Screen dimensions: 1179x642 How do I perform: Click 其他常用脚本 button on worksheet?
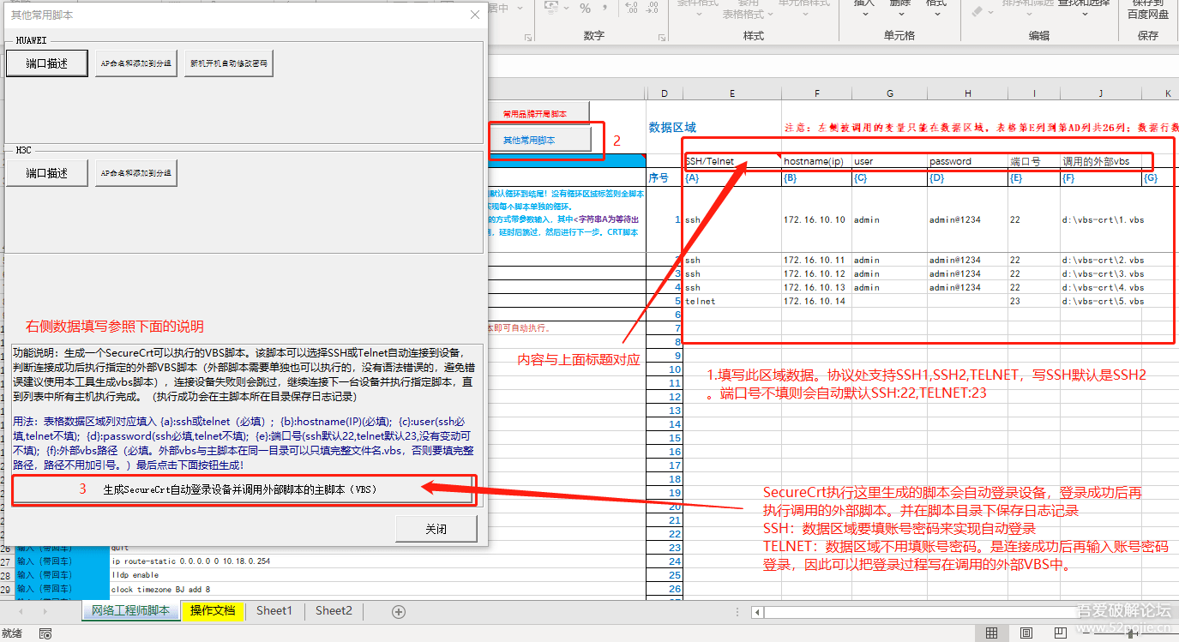[540, 140]
